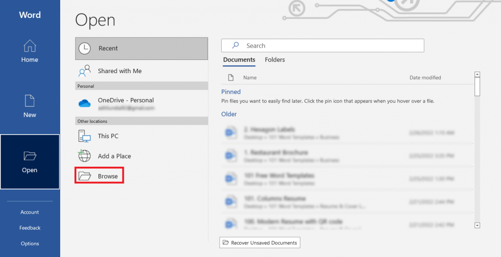This screenshot has height=257, width=501.
Task: Sort files by Name column header
Action: point(250,78)
